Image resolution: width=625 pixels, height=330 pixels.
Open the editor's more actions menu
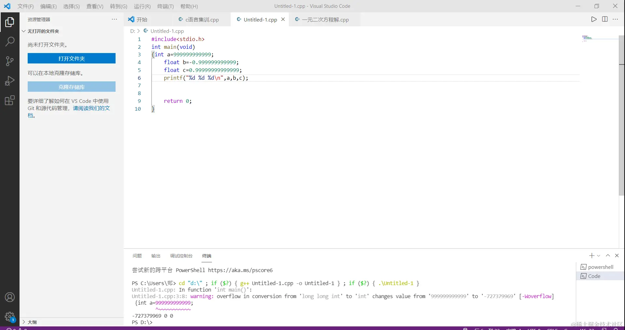pos(615,19)
